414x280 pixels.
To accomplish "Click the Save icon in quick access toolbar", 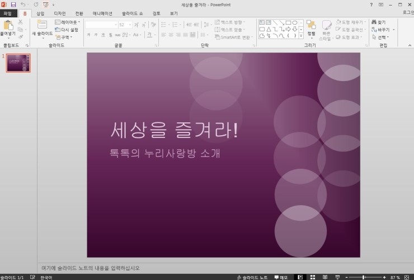I will [x=13, y=4].
